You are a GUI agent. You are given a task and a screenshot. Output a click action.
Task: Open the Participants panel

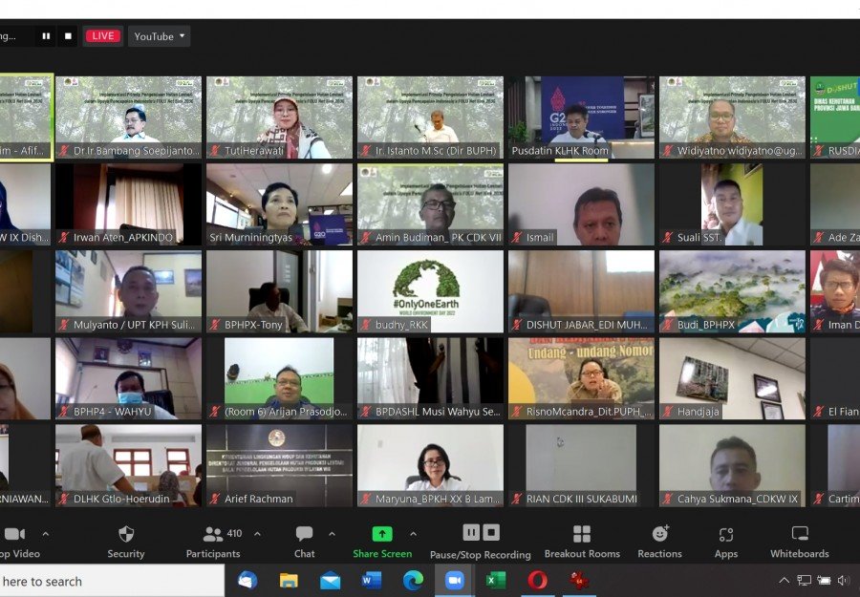point(213,543)
